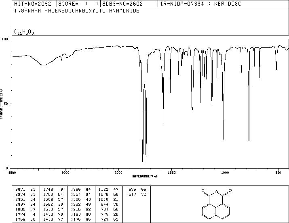Click the 1018 peak entry in table
The height and width of the screenshot is (223, 289).
pos(109,199)
